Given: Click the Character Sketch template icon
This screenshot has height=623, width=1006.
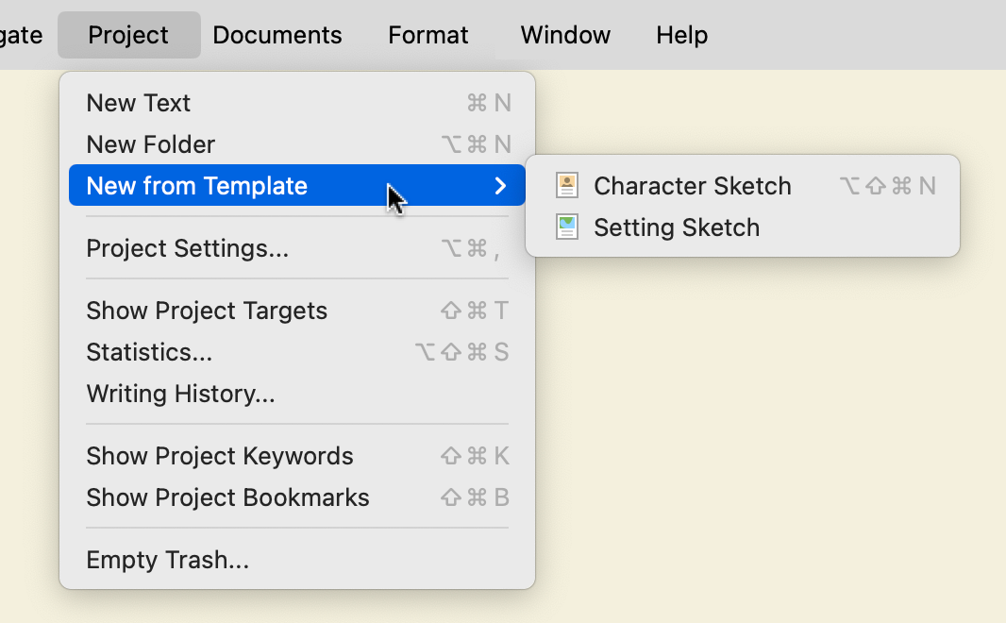Looking at the screenshot, I should click(x=567, y=186).
